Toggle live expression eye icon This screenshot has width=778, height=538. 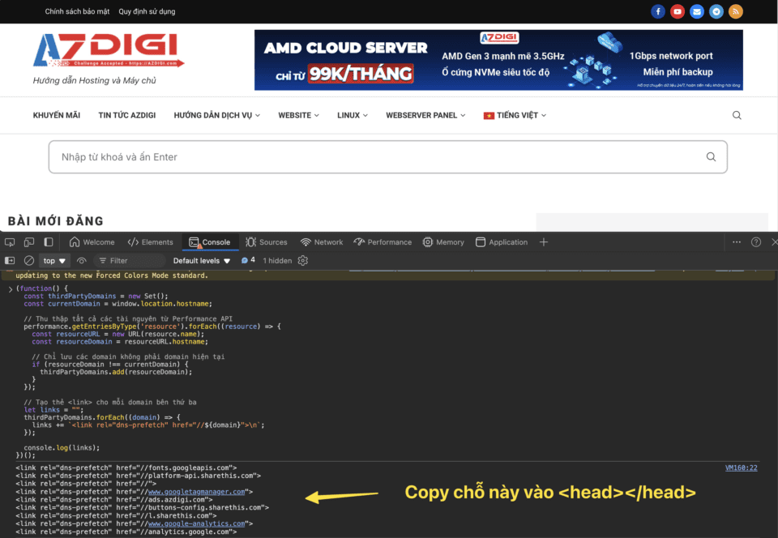[82, 261]
